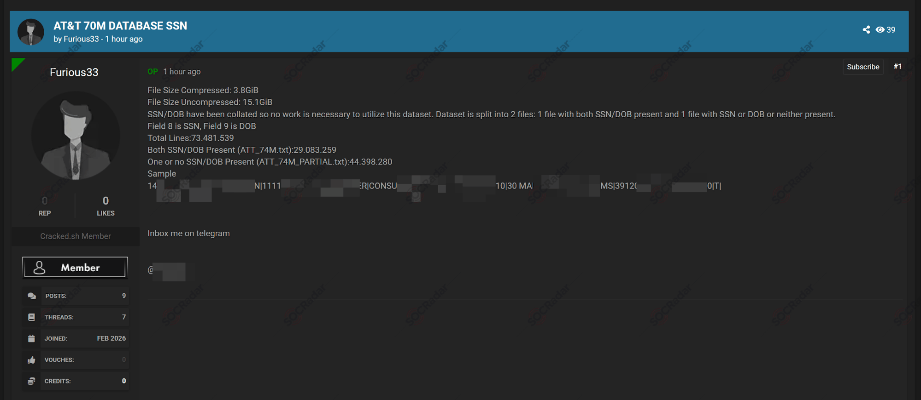
Task: Subscribe to this thread
Action: [x=862, y=67]
